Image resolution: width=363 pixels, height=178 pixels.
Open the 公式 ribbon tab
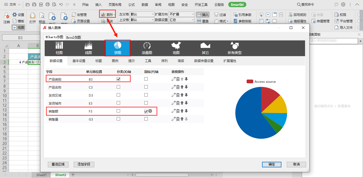tap(131, 5)
